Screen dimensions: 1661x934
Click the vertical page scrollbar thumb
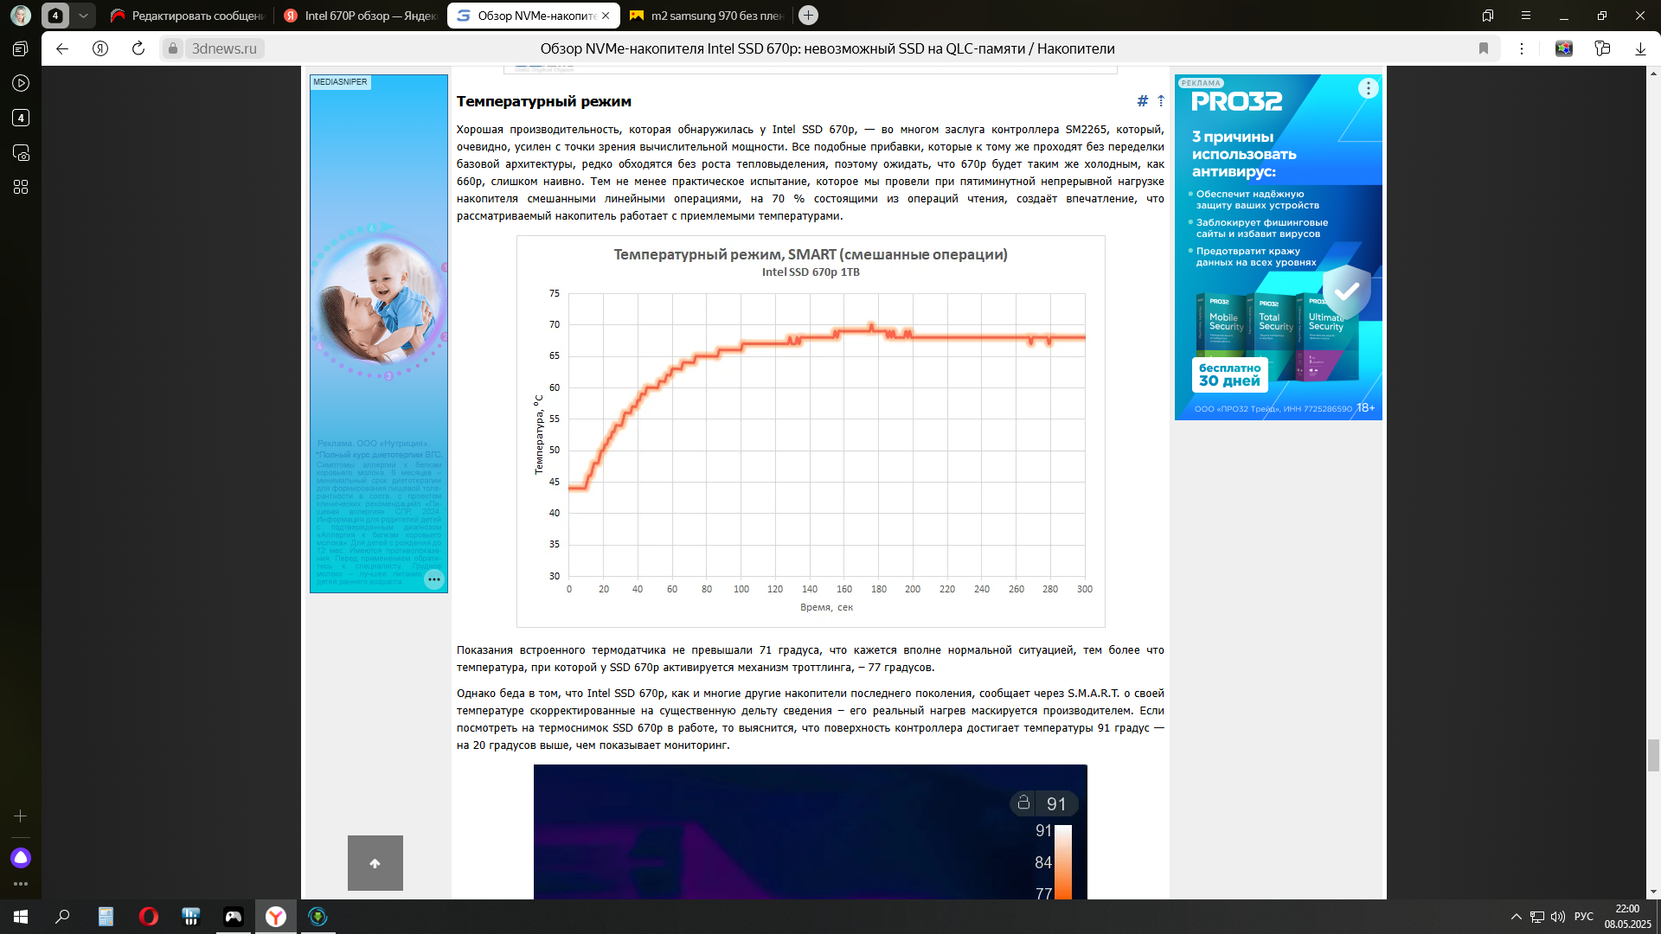coord(1653,754)
